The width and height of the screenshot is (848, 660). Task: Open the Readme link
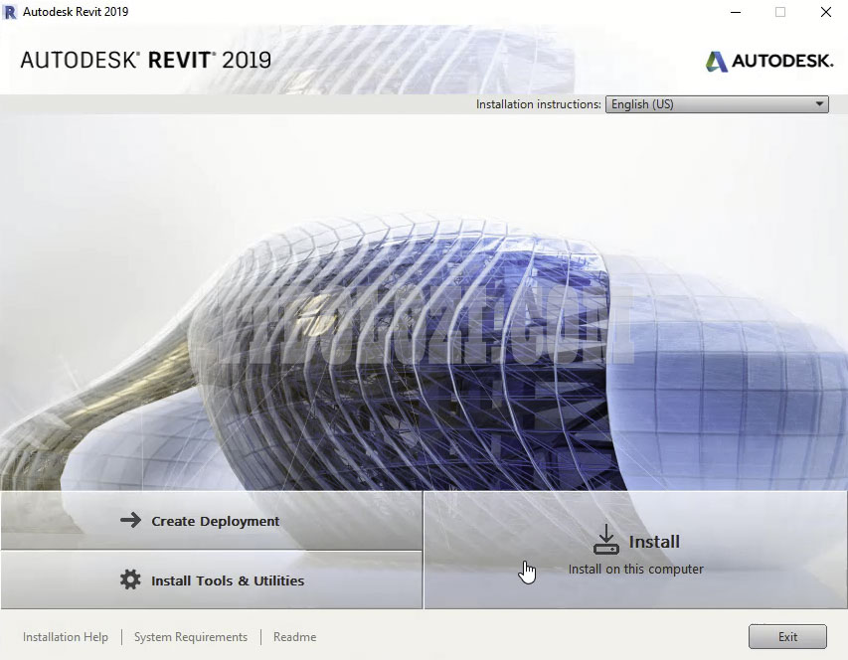(x=294, y=636)
